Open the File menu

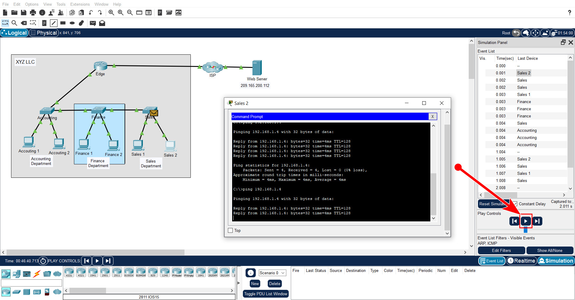tap(5, 4)
